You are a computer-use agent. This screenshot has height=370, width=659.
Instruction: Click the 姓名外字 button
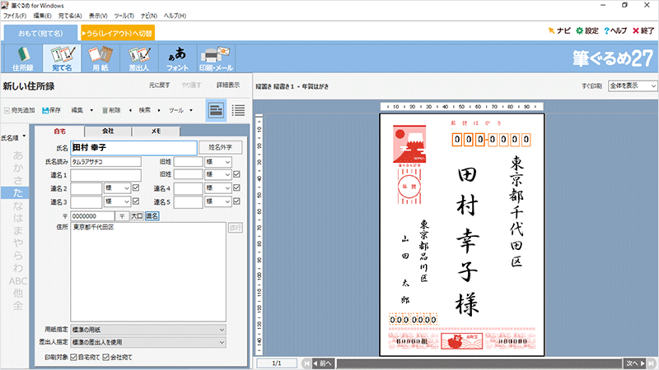pyautogui.click(x=222, y=148)
